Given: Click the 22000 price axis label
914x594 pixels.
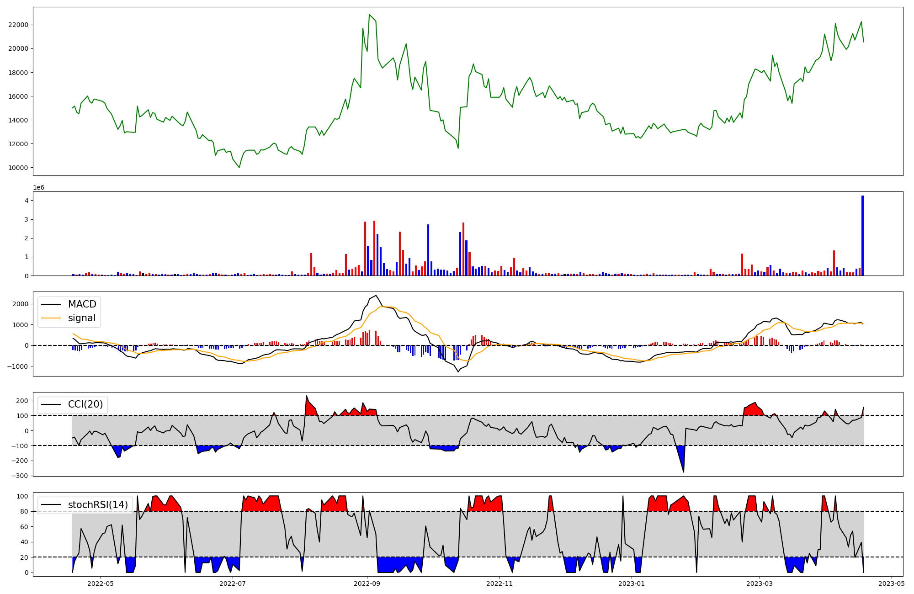Looking at the screenshot, I should 18,25.
